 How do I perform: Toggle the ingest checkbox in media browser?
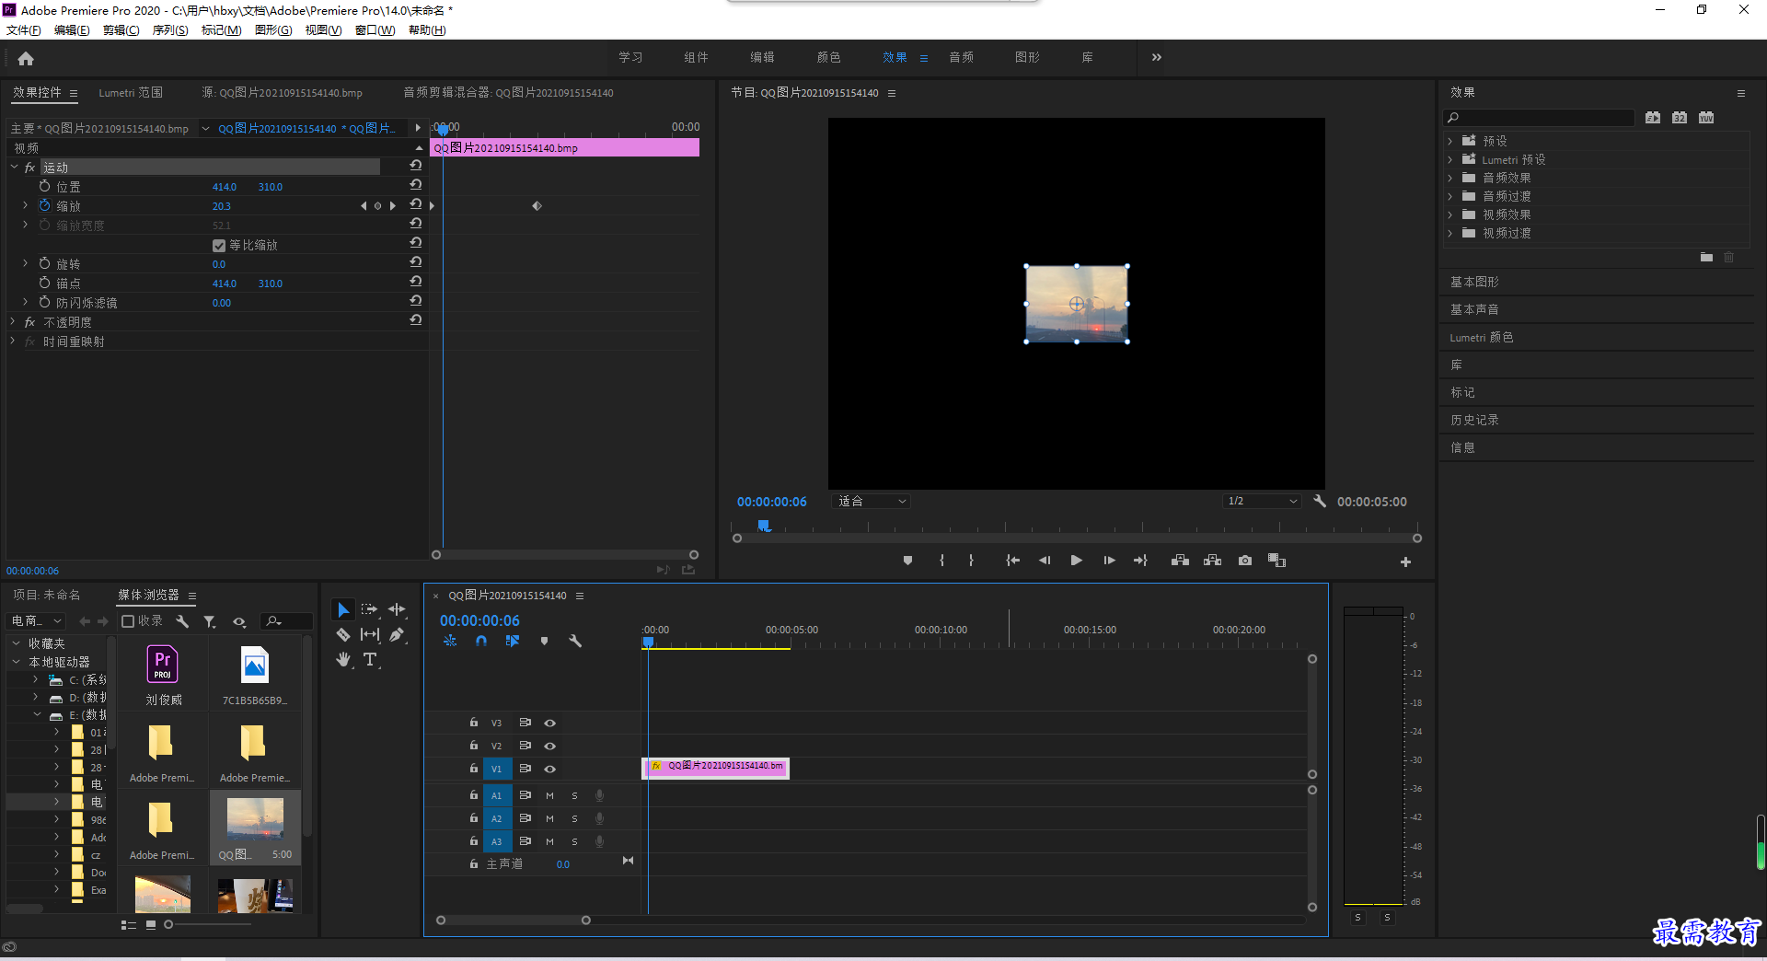[128, 621]
